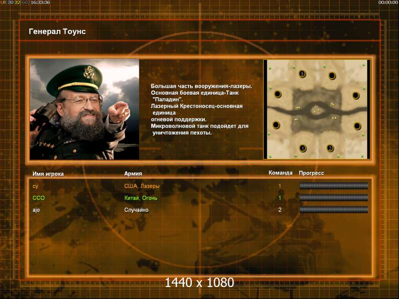Click the 'Команда' column header
The image size is (399, 299).
click(x=280, y=173)
